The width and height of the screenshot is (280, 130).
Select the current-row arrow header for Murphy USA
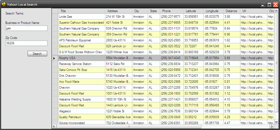(x=55, y=58)
